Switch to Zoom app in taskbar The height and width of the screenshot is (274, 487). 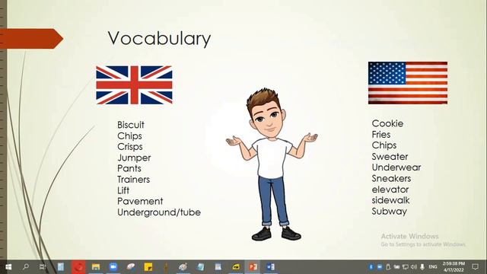[x=113, y=267]
